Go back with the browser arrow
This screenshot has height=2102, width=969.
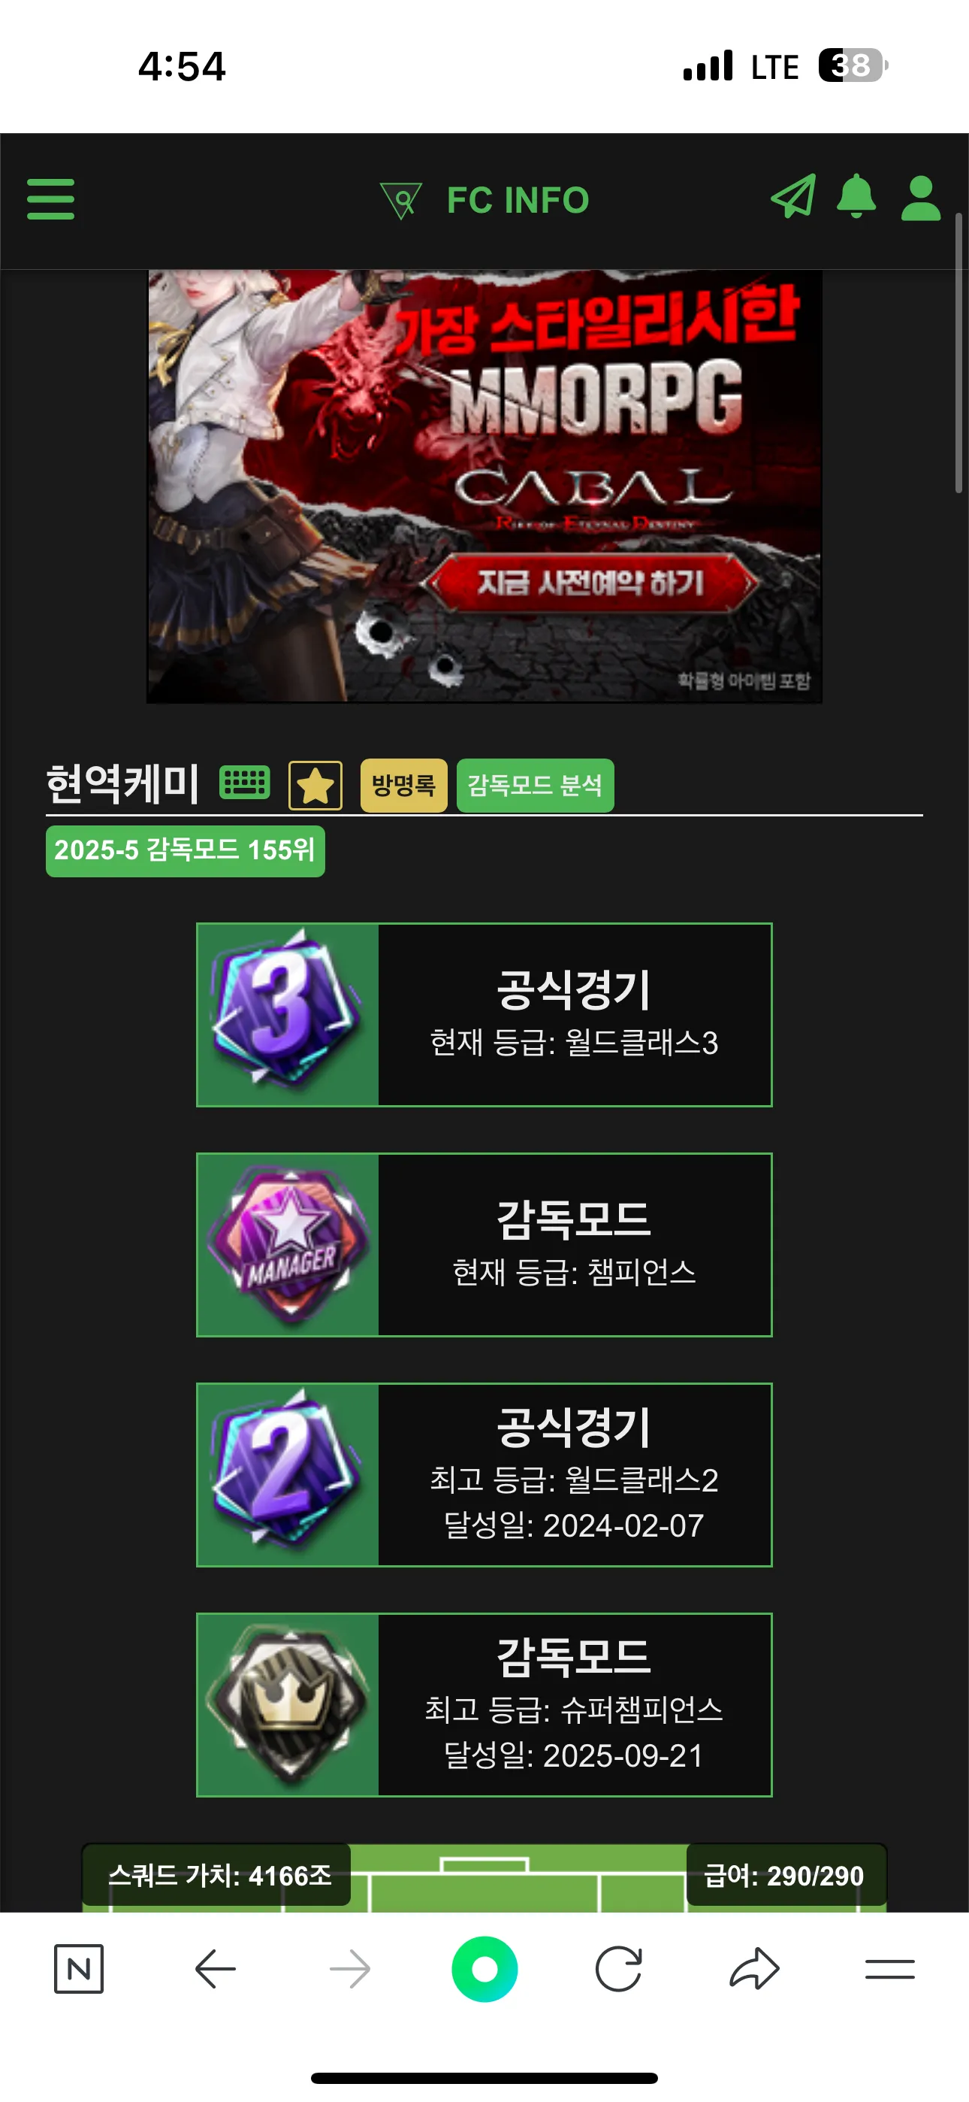click(216, 1969)
